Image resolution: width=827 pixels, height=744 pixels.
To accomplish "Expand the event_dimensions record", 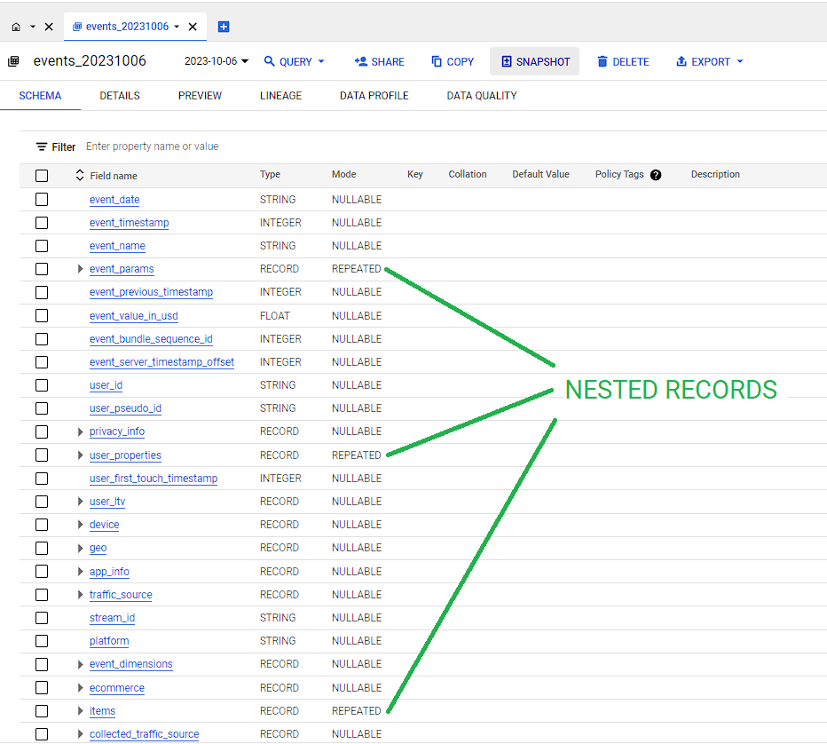I will pyautogui.click(x=80, y=664).
